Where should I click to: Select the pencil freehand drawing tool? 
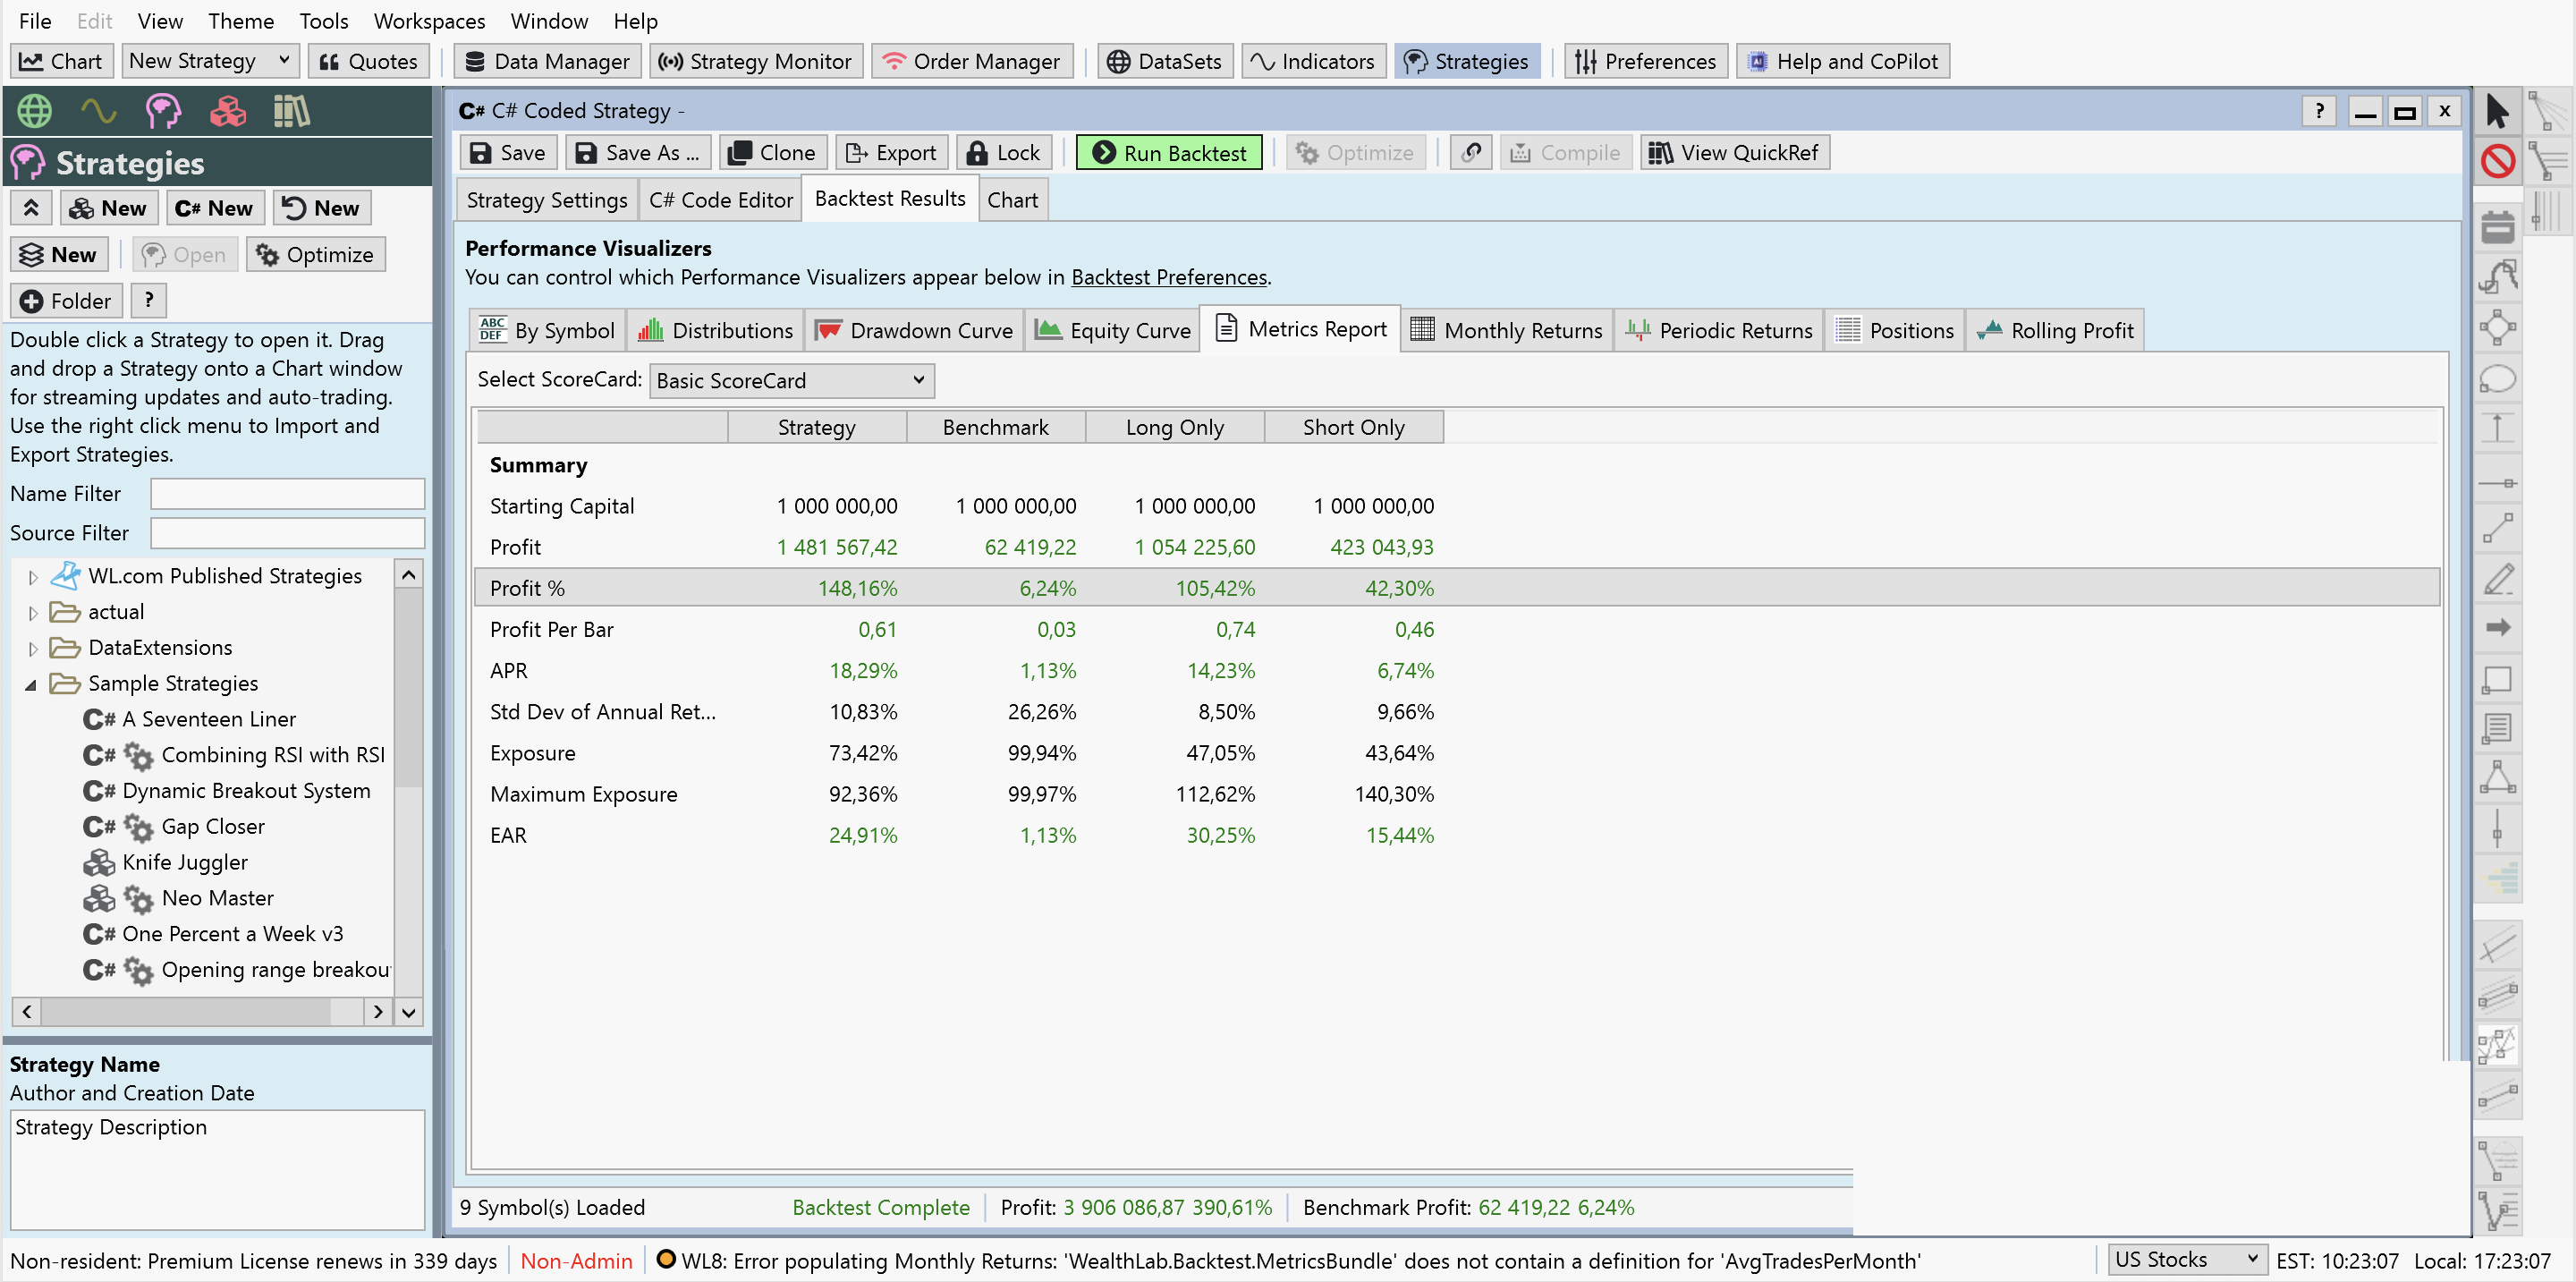coord(2497,579)
